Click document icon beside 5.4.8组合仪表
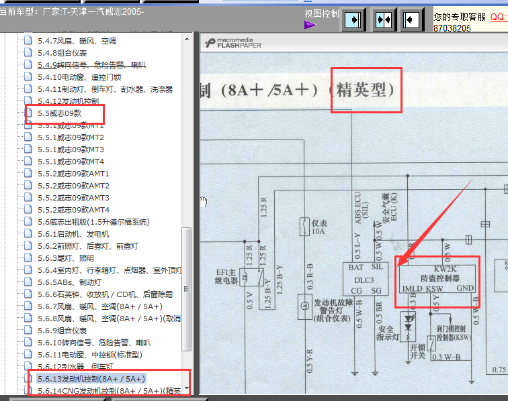 click(x=28, y=52)
